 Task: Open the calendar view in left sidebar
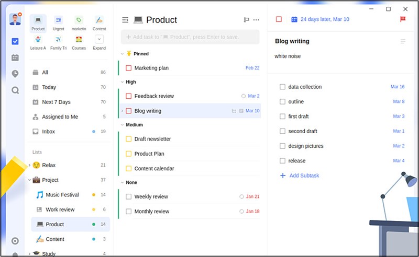tap(15, 57)
